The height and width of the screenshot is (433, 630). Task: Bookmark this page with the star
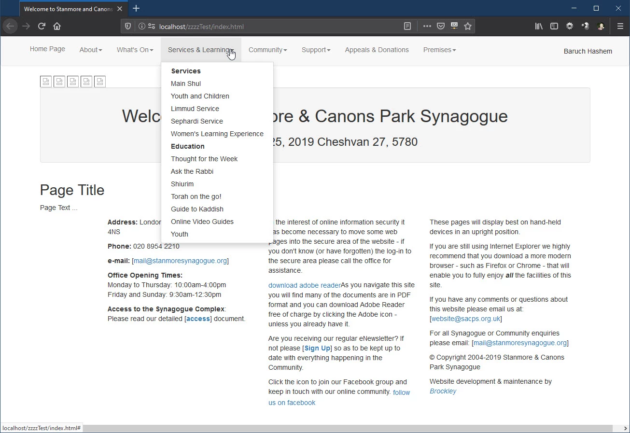(x=468, y=27)
